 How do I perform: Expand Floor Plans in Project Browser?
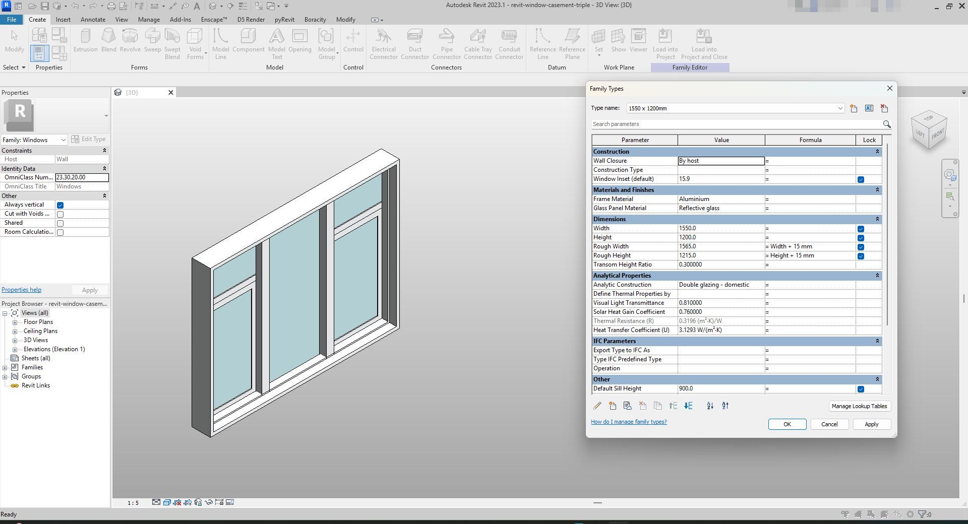[x=15, y=322]
